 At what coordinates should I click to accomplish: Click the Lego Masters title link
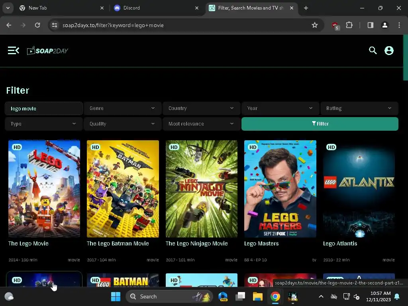261,243
